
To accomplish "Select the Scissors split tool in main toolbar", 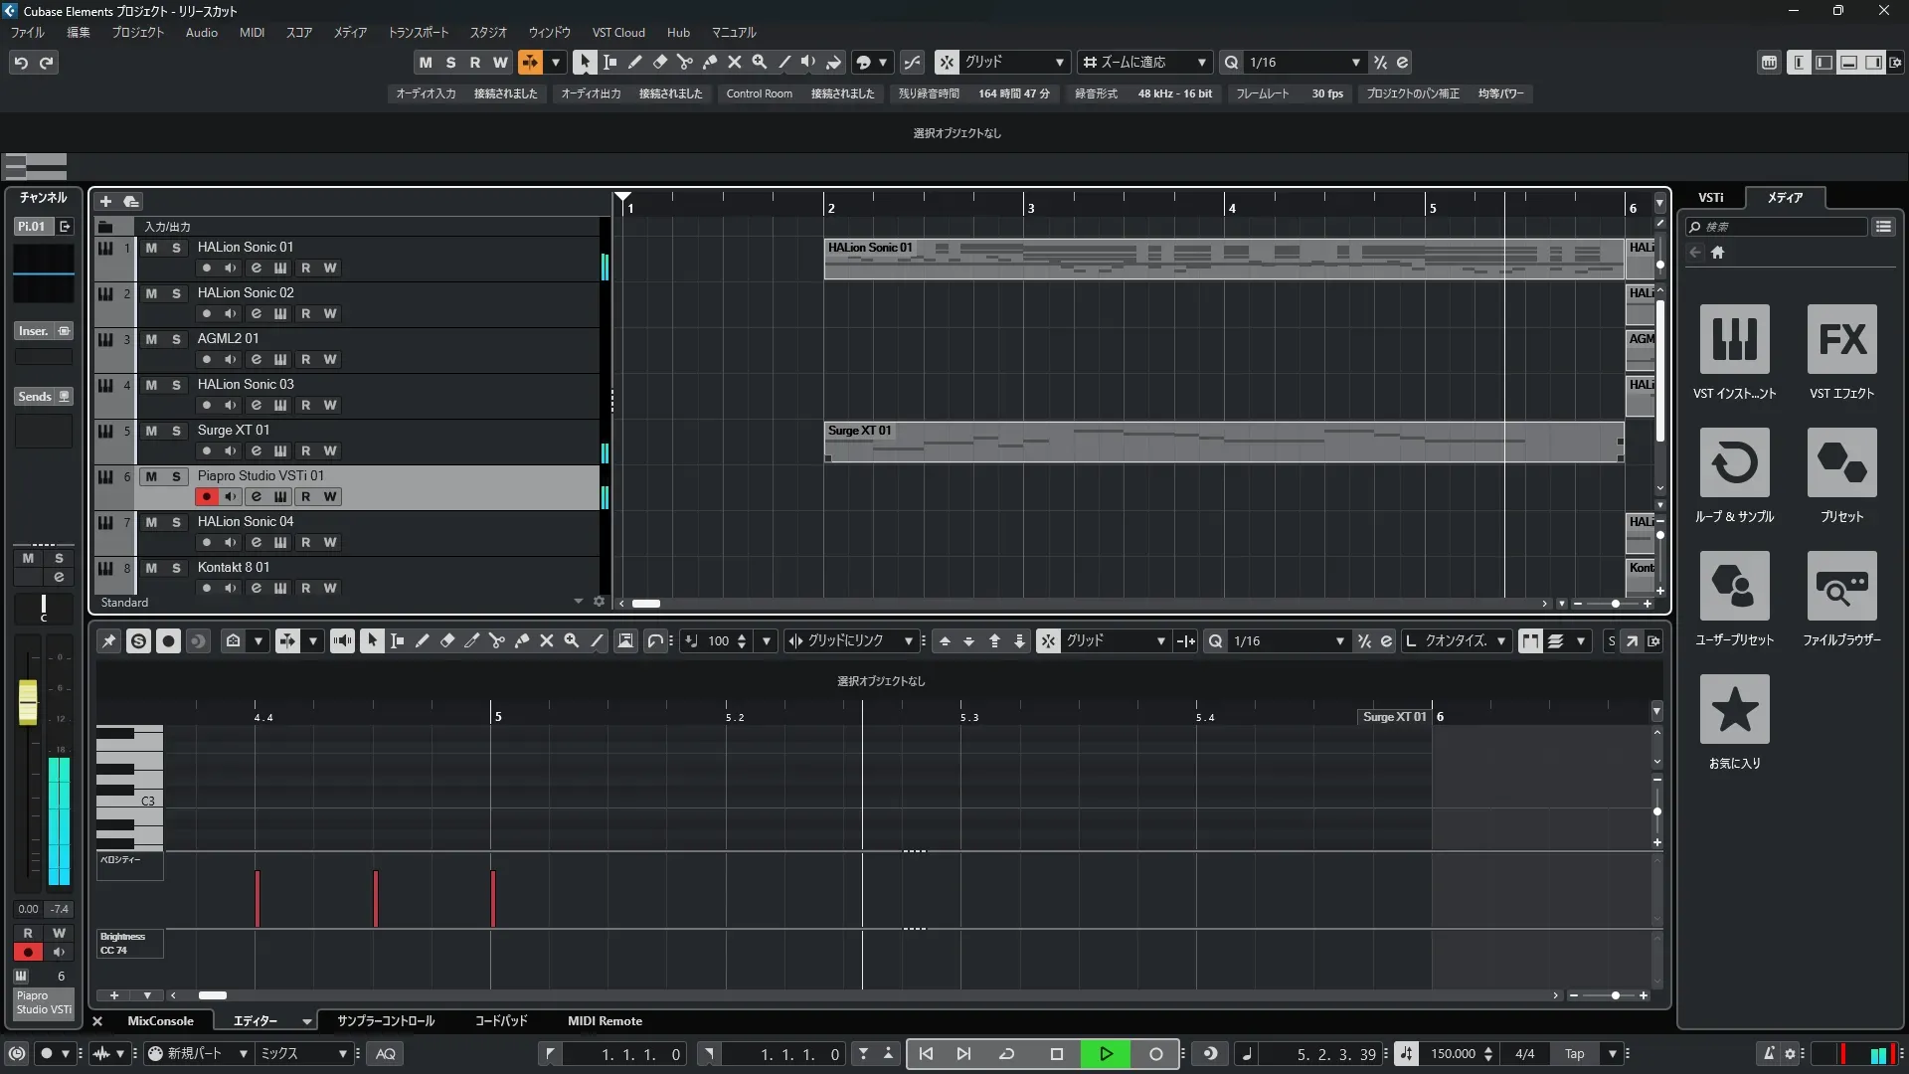I will tap(684, 62).
